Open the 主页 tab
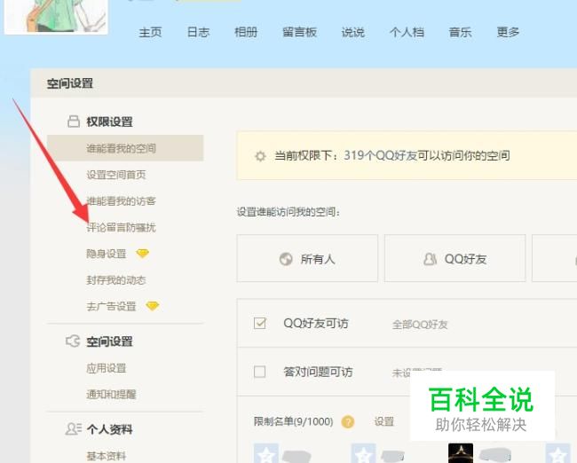Viewport: 577px width, 463px height. [150, 32]
